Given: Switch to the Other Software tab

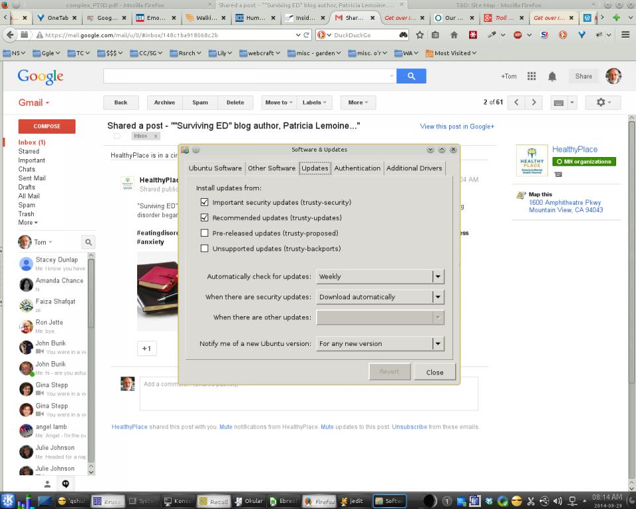Looking at the screenshot, I should click(x=272, y=168).
